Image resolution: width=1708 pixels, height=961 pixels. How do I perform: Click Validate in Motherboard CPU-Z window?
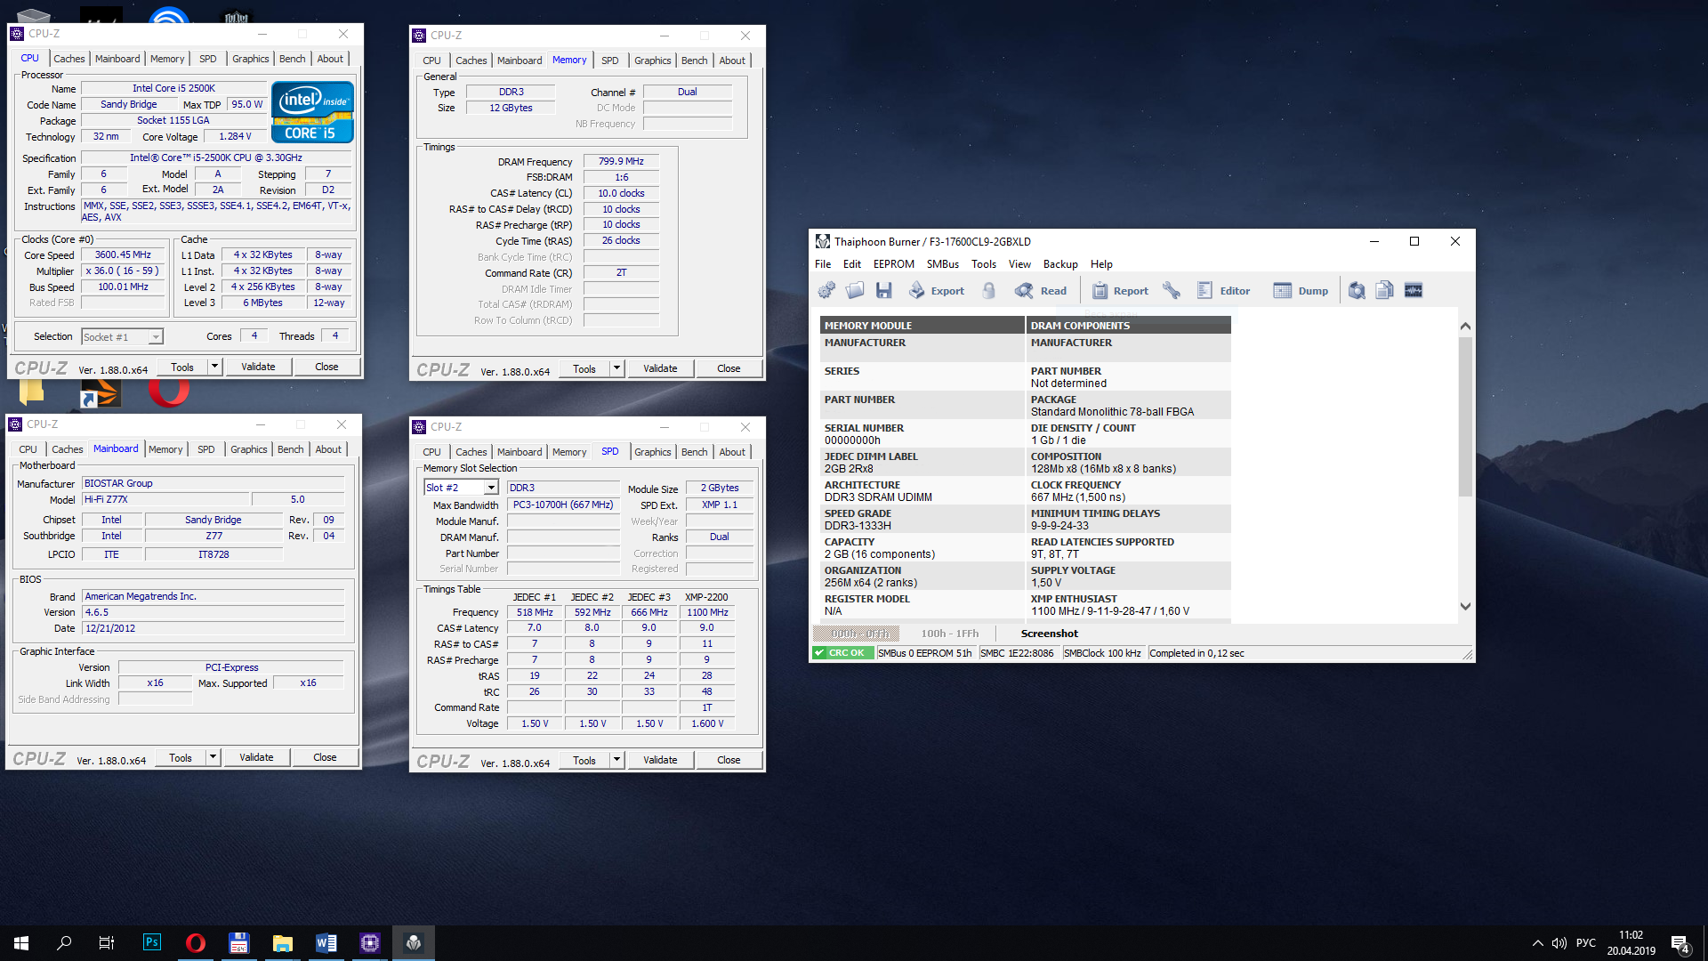tap(256, 757)
